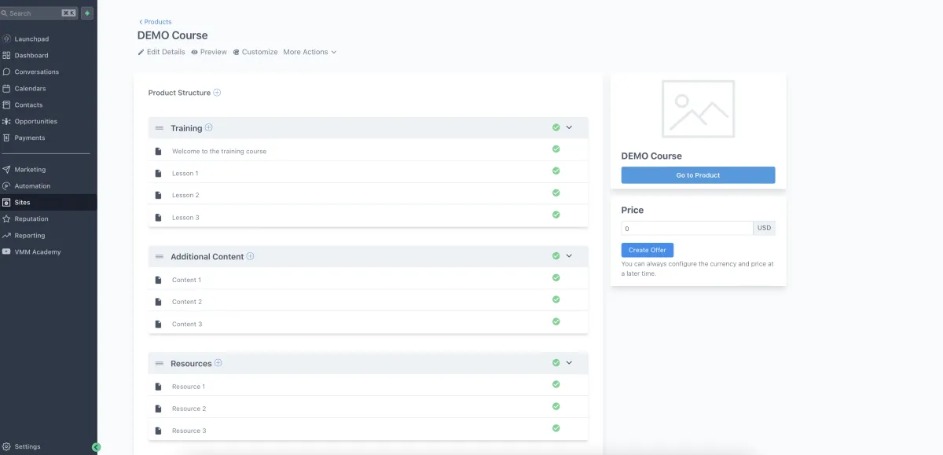Screen dimensions: 943x455
Task: Toggle published check for Content 3
Action: pos(556,321)
